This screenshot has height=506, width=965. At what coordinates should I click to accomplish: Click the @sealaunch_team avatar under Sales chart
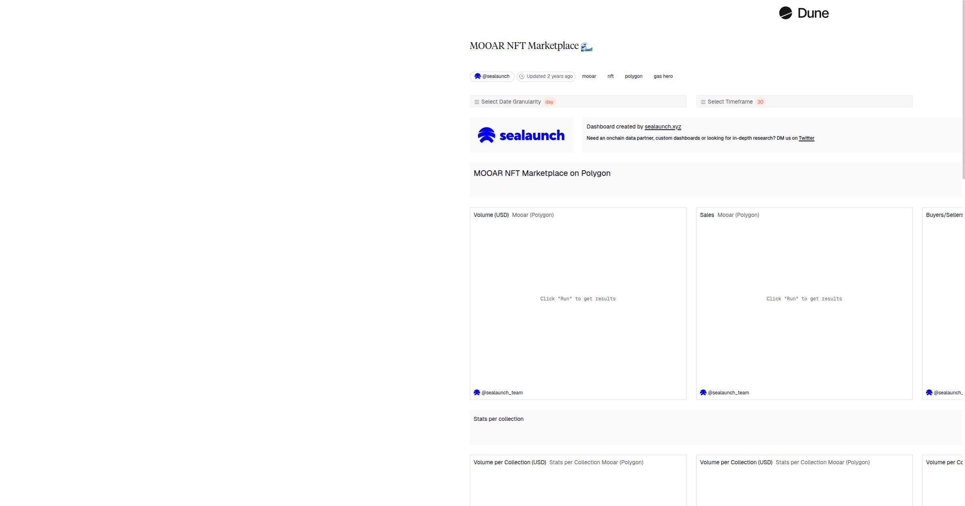coord(703,392)
